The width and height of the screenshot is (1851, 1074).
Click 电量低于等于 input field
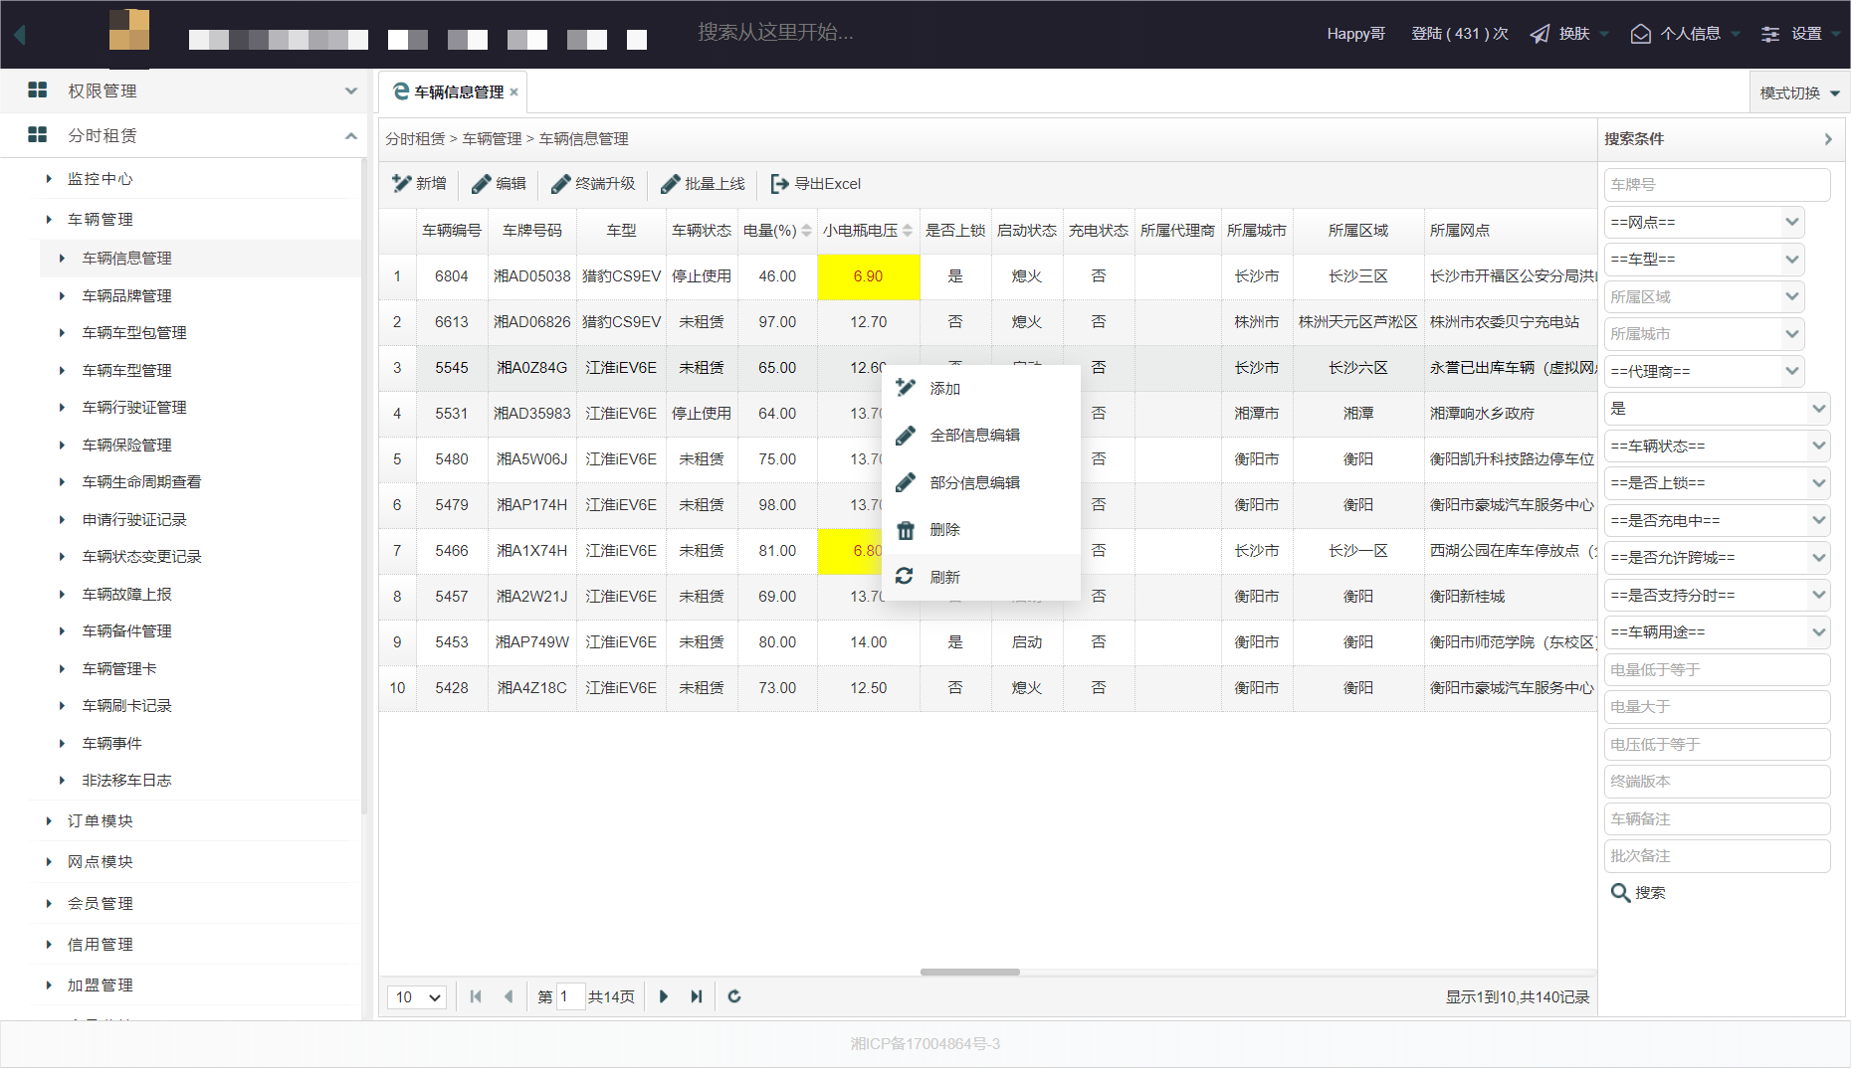[1718, 670]
